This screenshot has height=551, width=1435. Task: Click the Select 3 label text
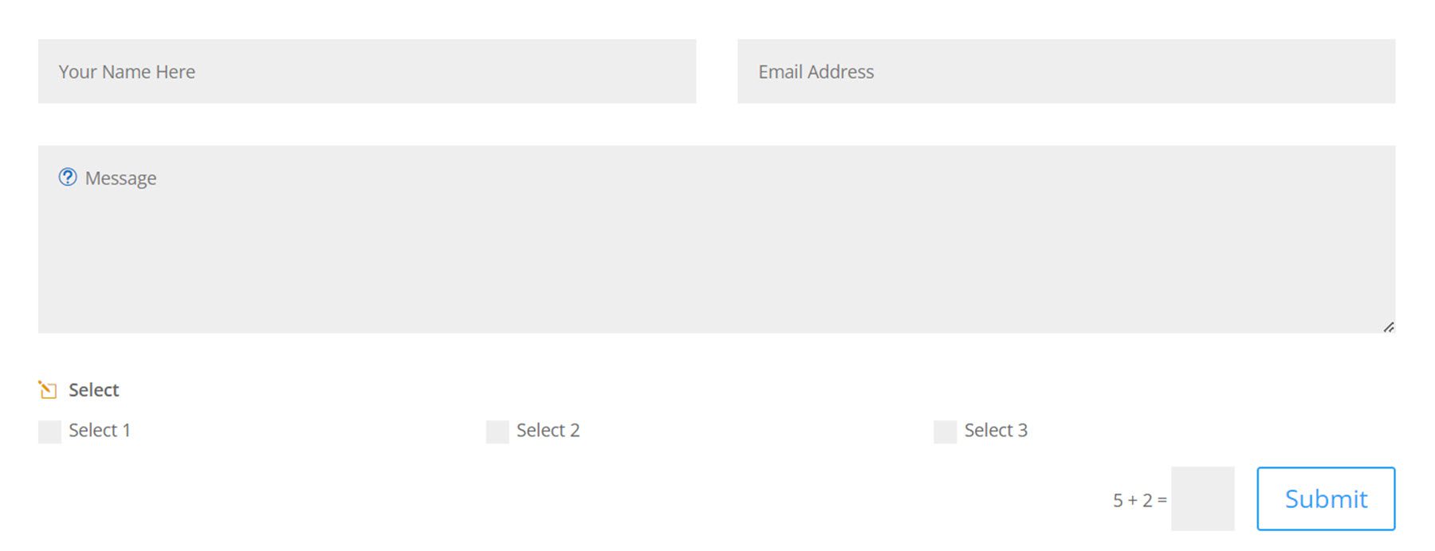click(996, 431)
